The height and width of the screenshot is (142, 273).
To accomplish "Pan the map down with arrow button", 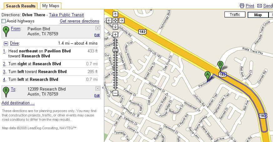I will coord(115,27).
